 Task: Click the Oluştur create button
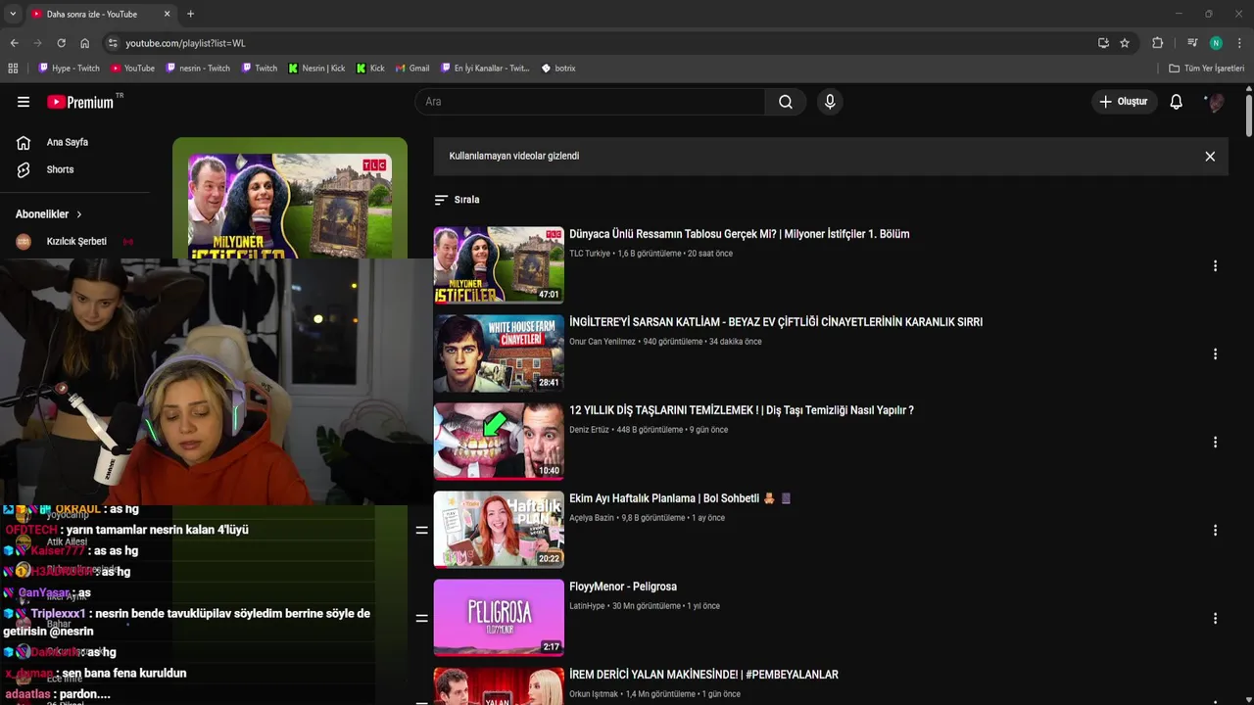pyautogui.click(x=1125, y=102)
